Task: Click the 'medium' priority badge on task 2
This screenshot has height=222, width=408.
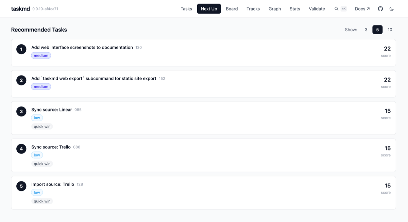Action: click(x=41, y=86)
